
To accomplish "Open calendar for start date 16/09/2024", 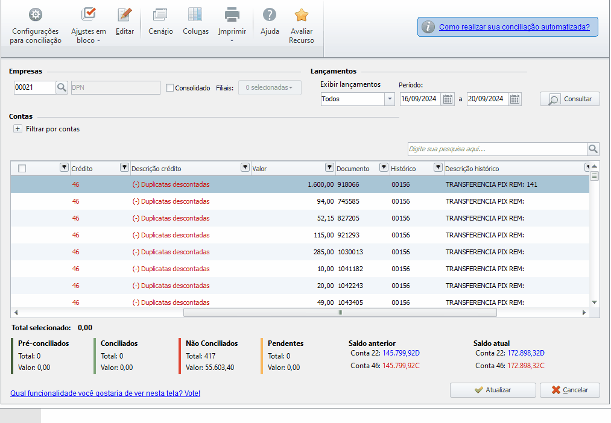I will (x=448, y=99).
